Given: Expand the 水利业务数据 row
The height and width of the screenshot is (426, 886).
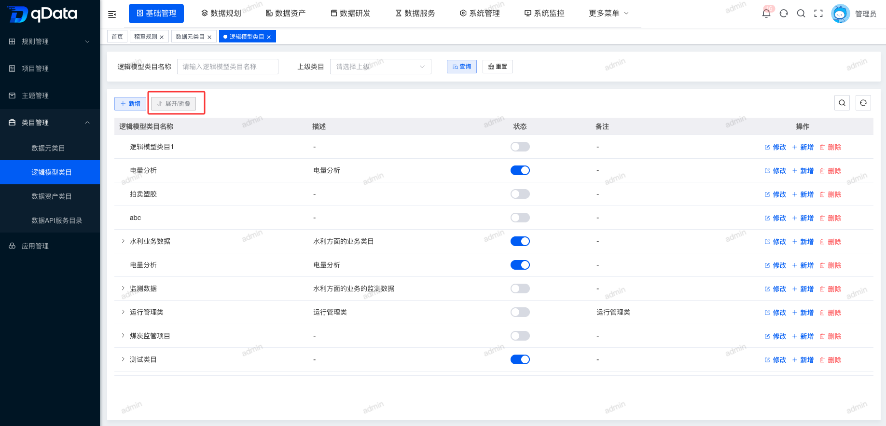Looking at the screenshot, I should (123, 241).
